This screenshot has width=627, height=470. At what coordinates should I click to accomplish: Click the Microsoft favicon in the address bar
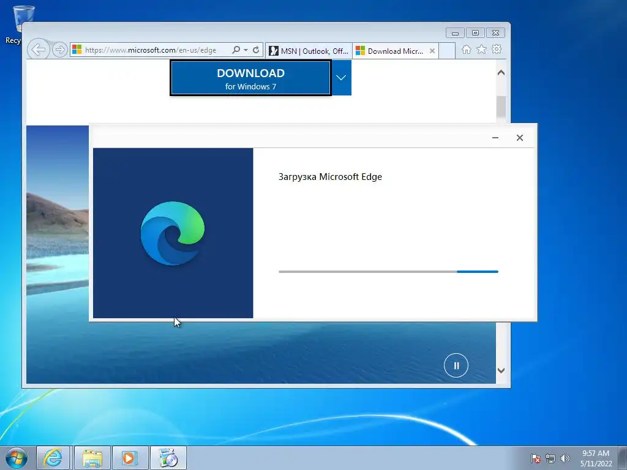click(77, 50)
